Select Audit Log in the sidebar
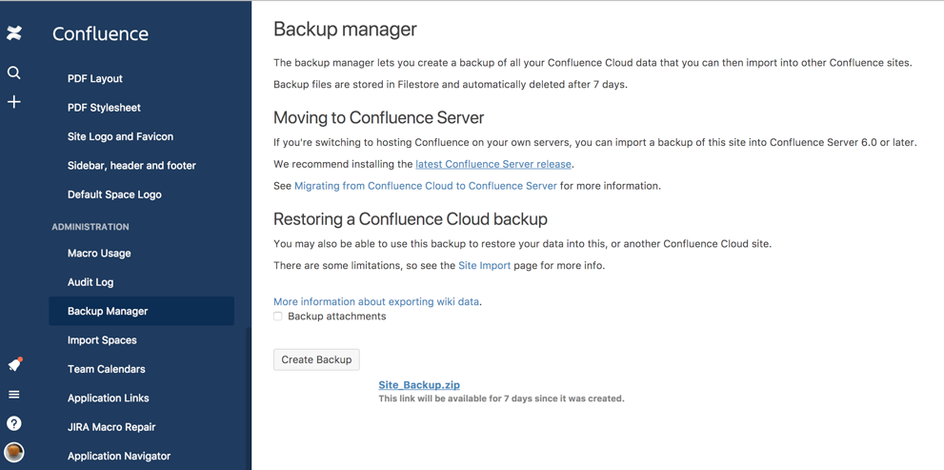This screenshot has height=470, width=944. click(x=90, y=282)
